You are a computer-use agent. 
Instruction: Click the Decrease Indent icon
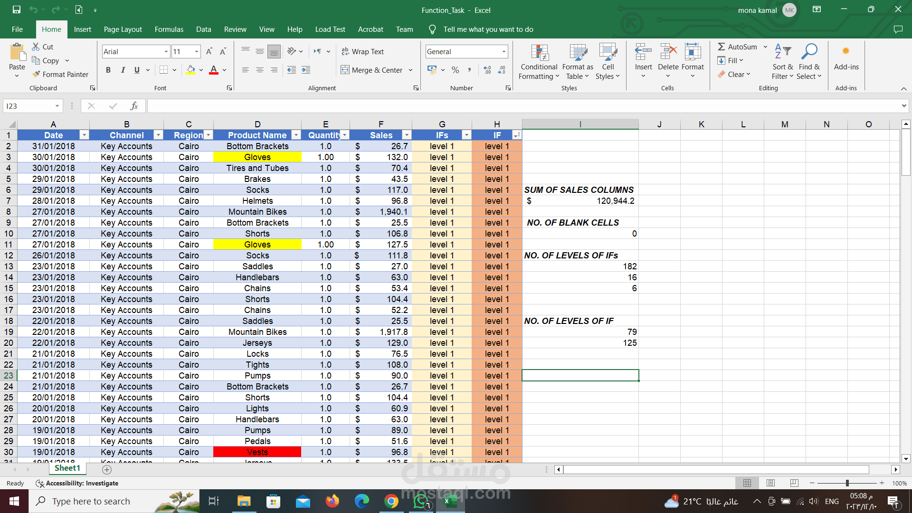(292, 70)
